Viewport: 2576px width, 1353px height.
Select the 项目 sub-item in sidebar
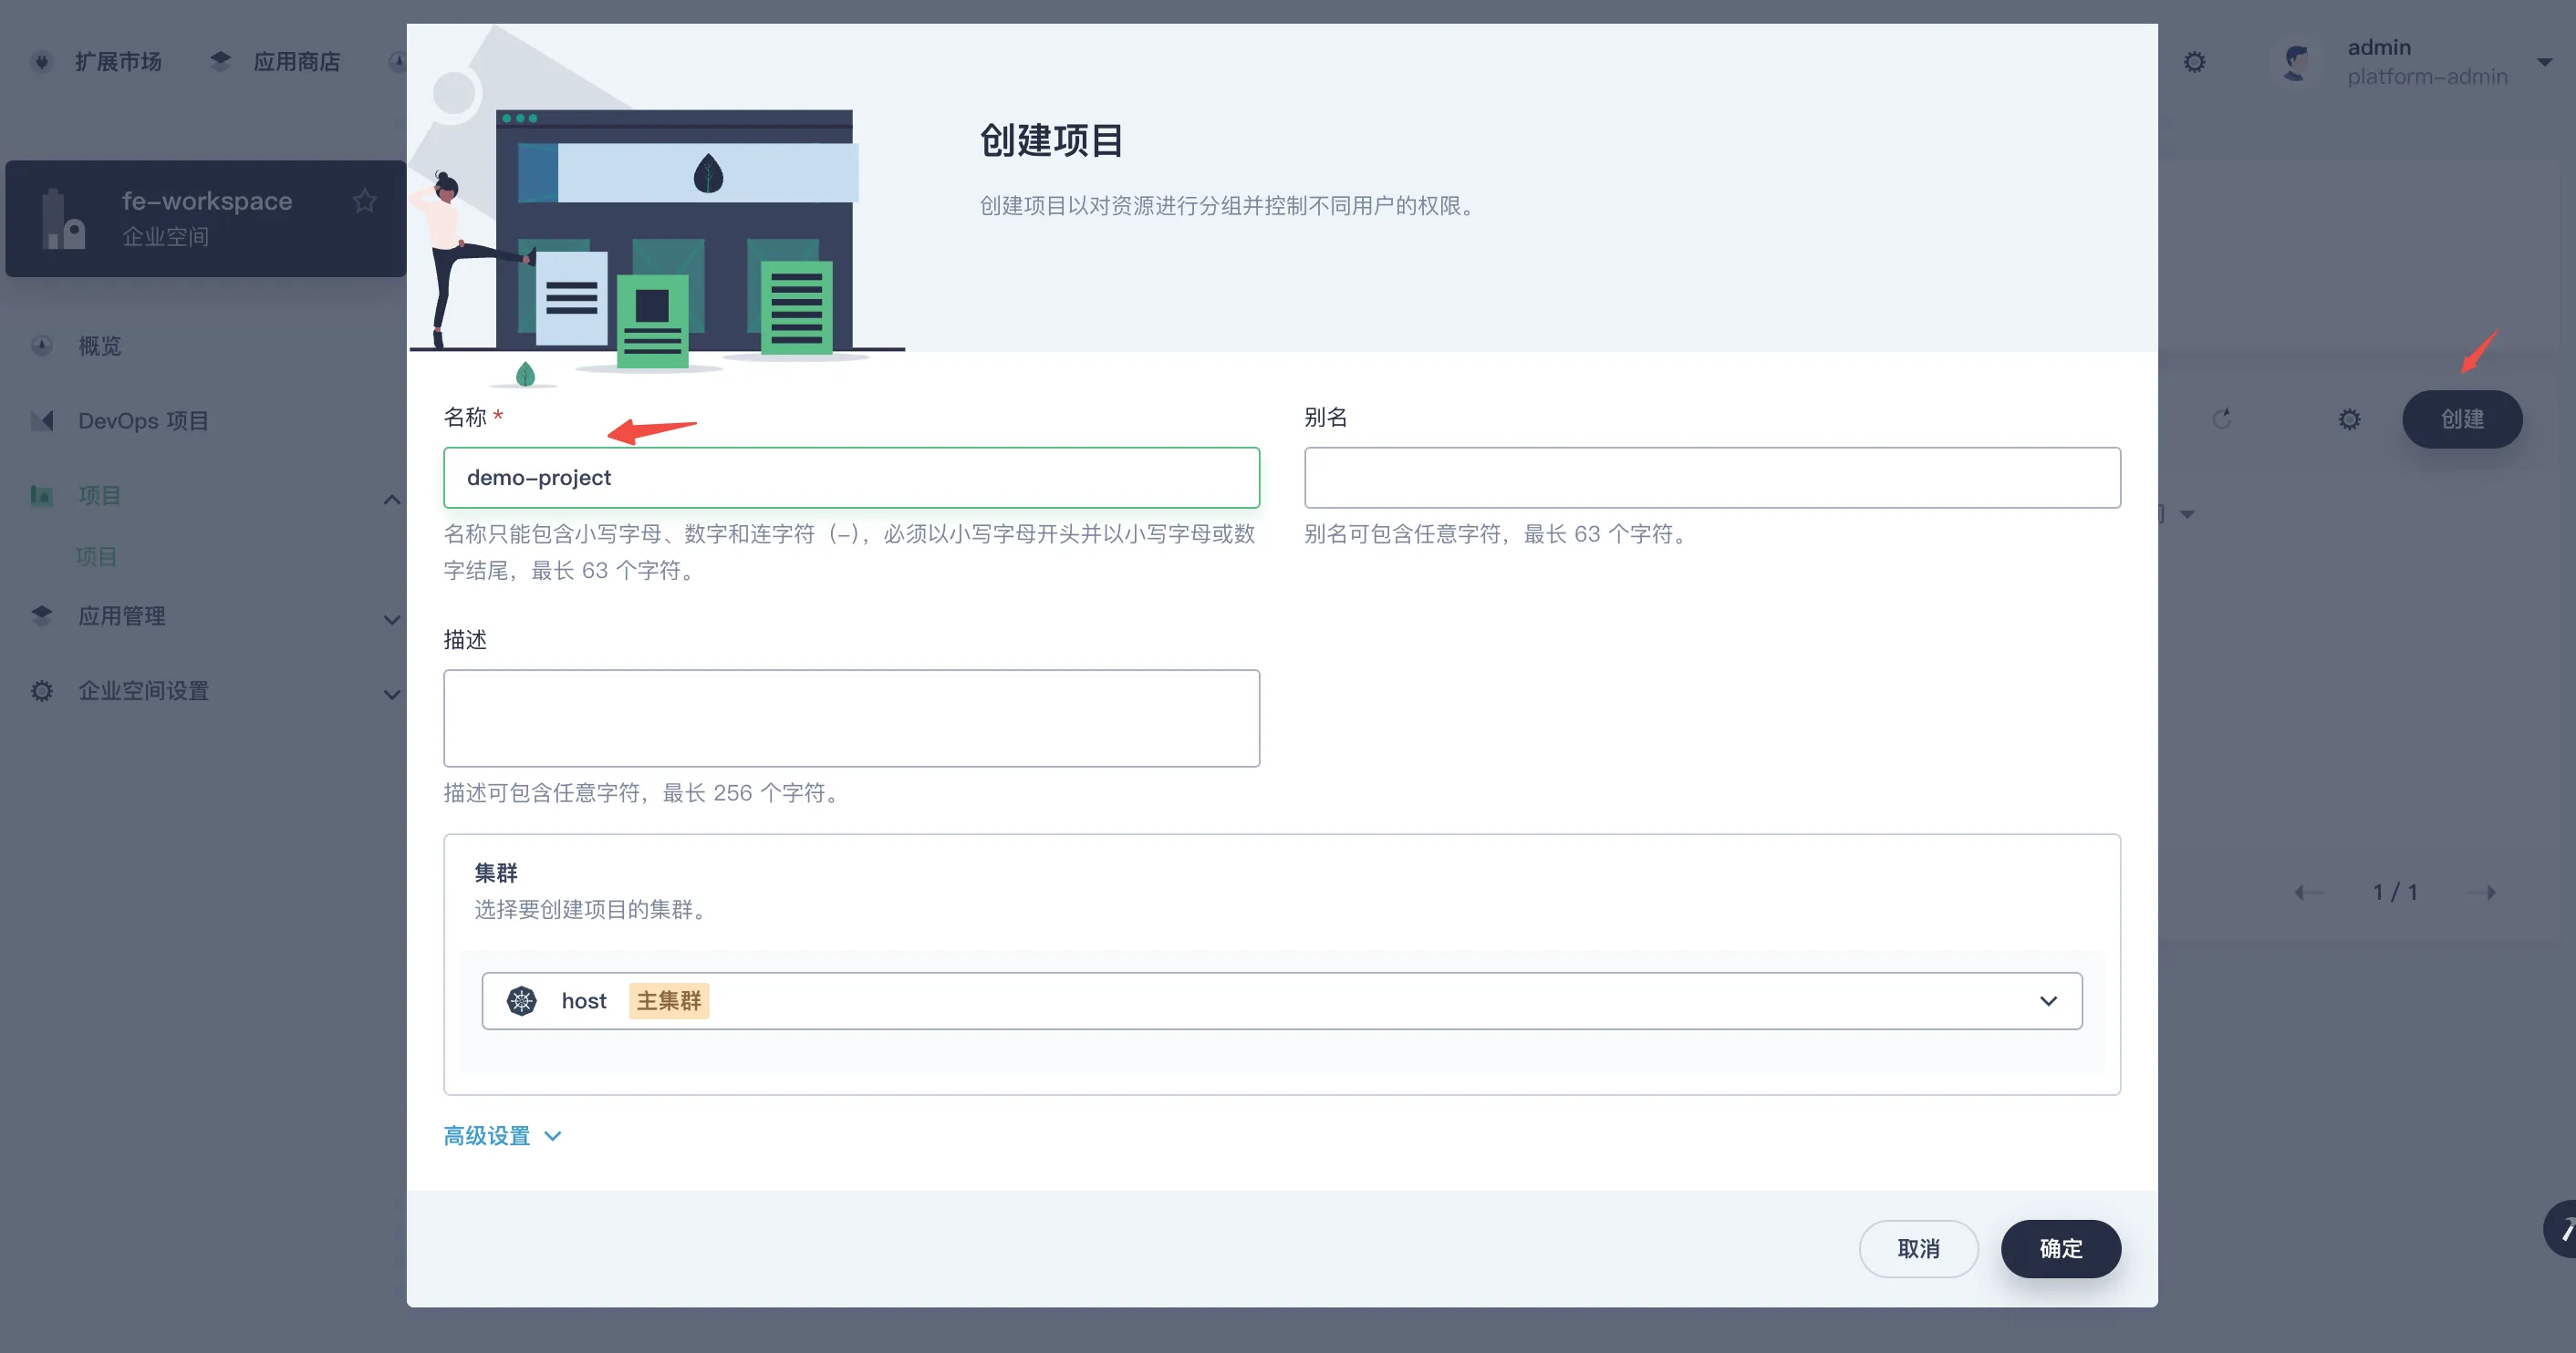[x=97, y=556]
